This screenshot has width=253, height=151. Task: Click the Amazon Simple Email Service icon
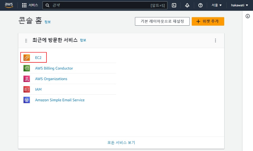coord(27,100)
